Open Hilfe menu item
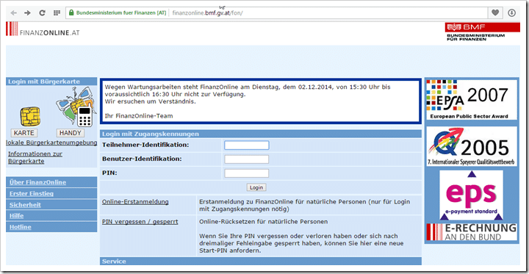529x274 pixels. [x=16, y=216]
